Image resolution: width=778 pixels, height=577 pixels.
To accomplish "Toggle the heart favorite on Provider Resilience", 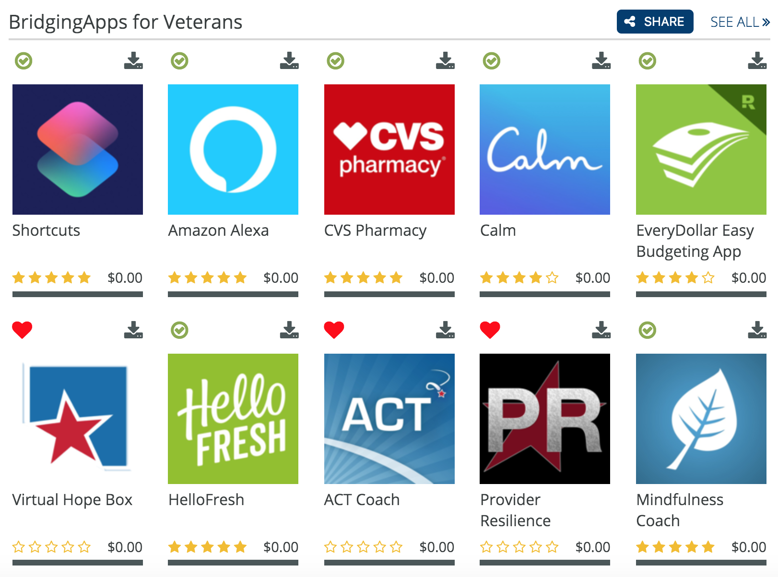I will (x=490, y=329).
